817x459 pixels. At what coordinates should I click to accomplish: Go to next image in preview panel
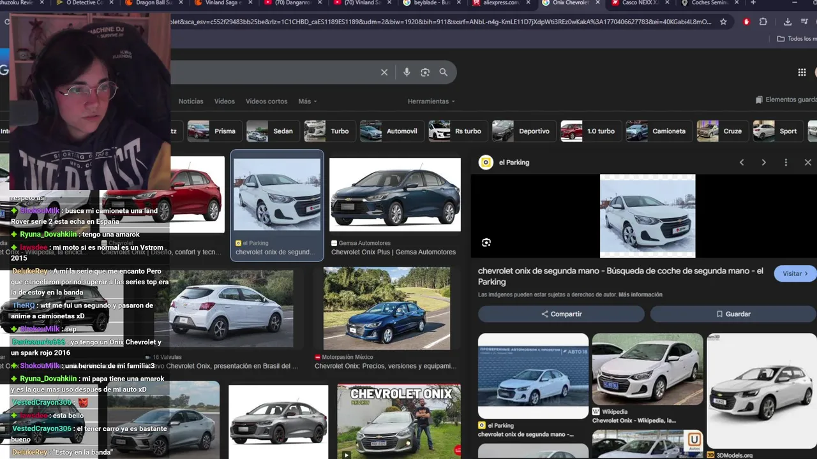coord(763,163)
